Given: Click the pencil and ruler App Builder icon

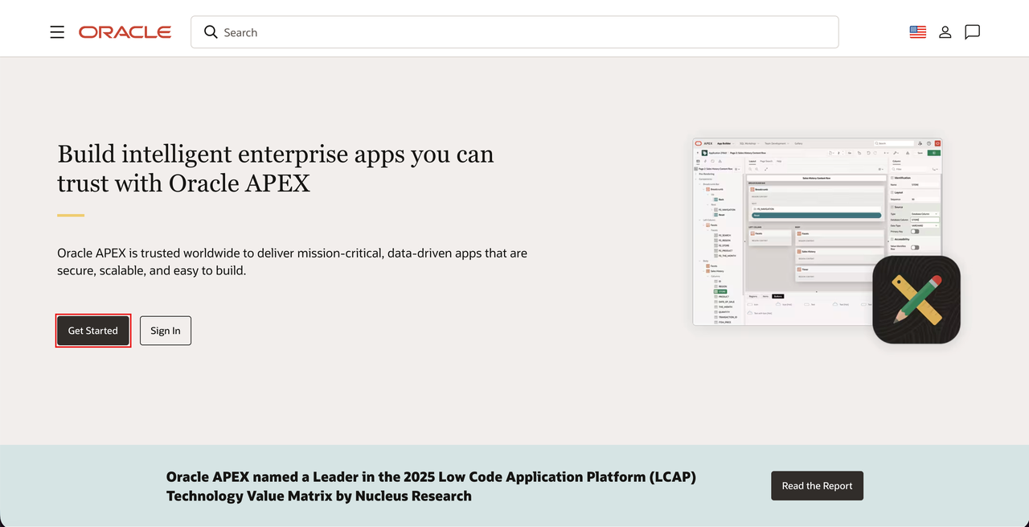Looking at the screenshot, I should [916, 299].
